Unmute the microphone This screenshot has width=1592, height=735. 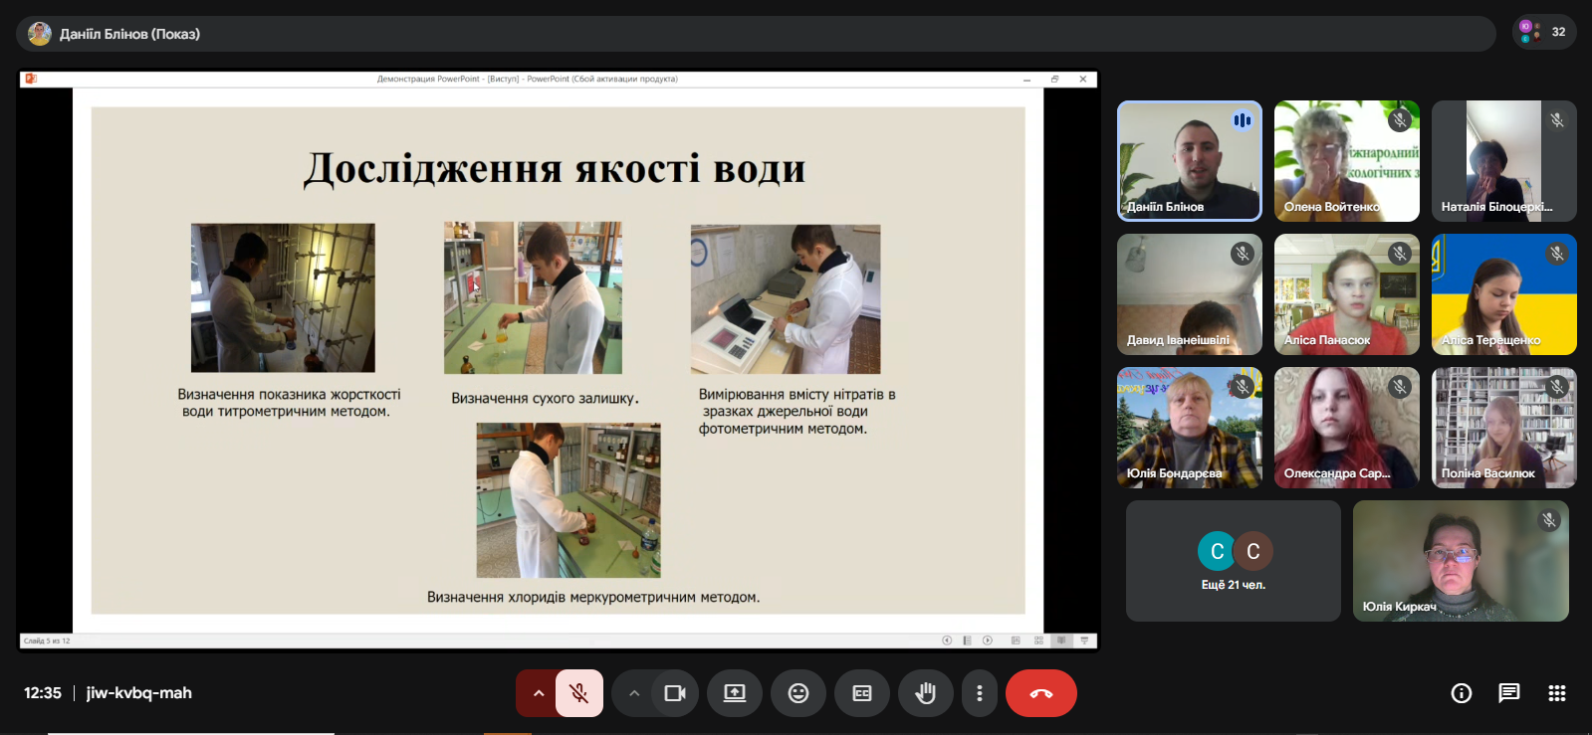(578, 693)
